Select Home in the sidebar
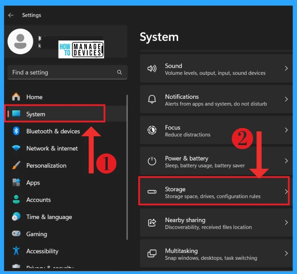Viewport: 297px width, 274px height. [34, 97]
